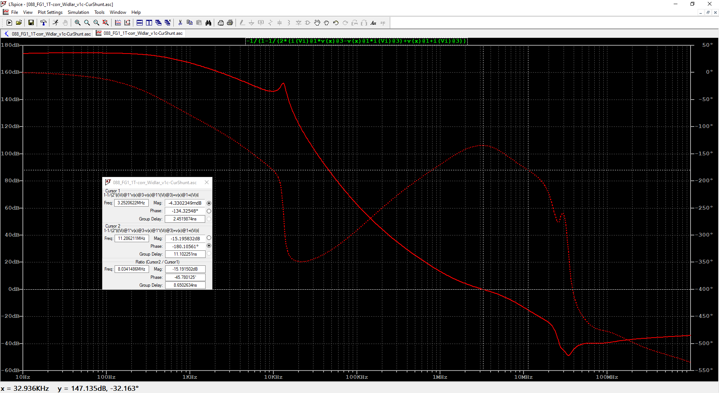Screen dimensions: 719x393
Task: Open a file with the folder icon
Action: [x=19, y=23]
